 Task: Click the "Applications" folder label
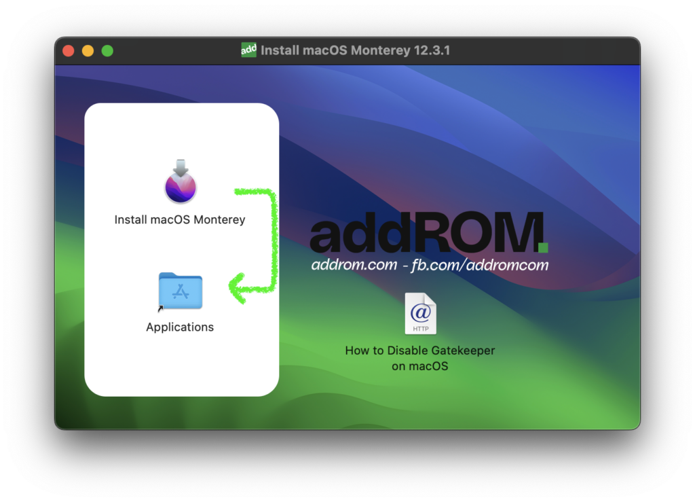[179, 327]
